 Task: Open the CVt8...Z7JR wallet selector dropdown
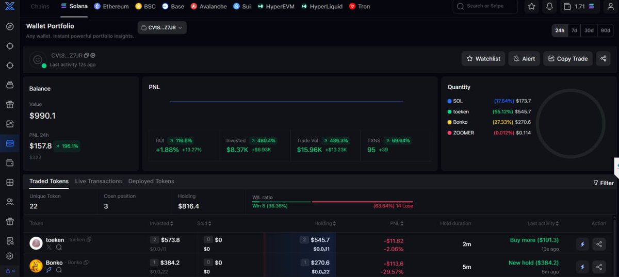pos(162,28)
